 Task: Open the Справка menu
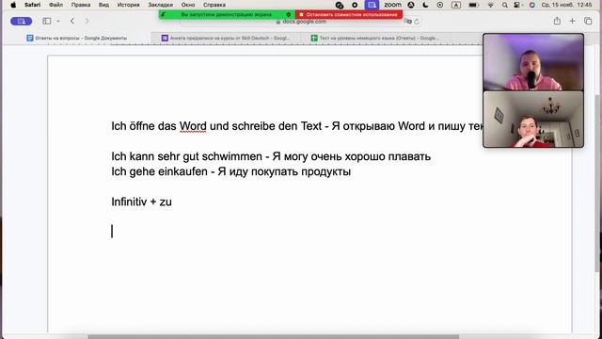214,5
